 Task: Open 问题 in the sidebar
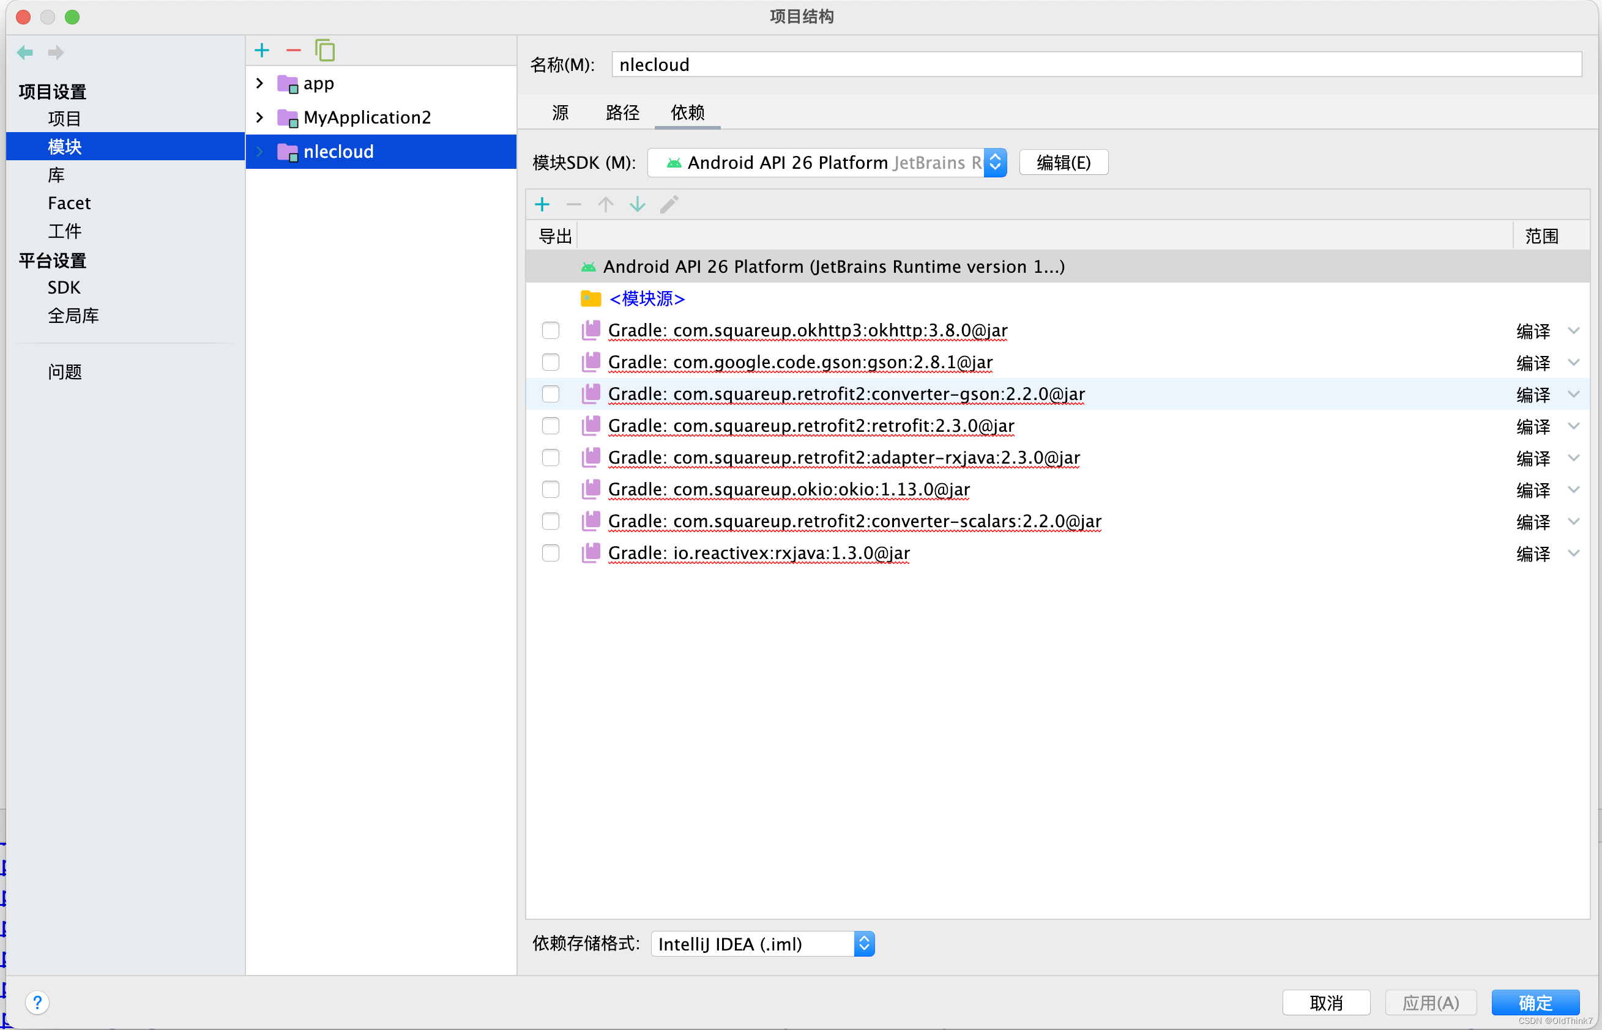(x=64, y=372)
